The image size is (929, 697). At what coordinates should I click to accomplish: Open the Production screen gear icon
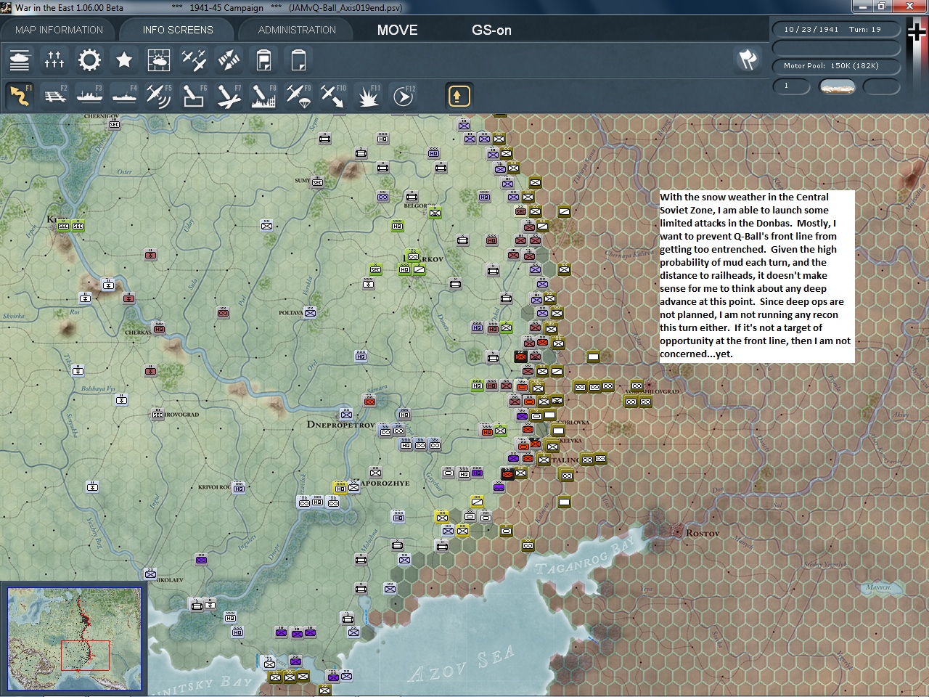click(89, 60)
